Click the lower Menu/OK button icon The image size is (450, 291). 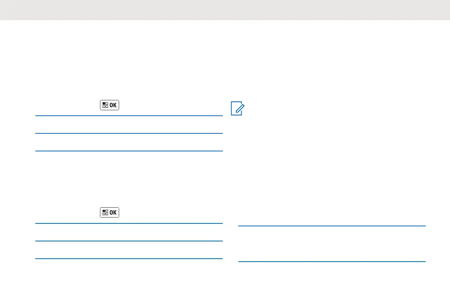[109, 212]
